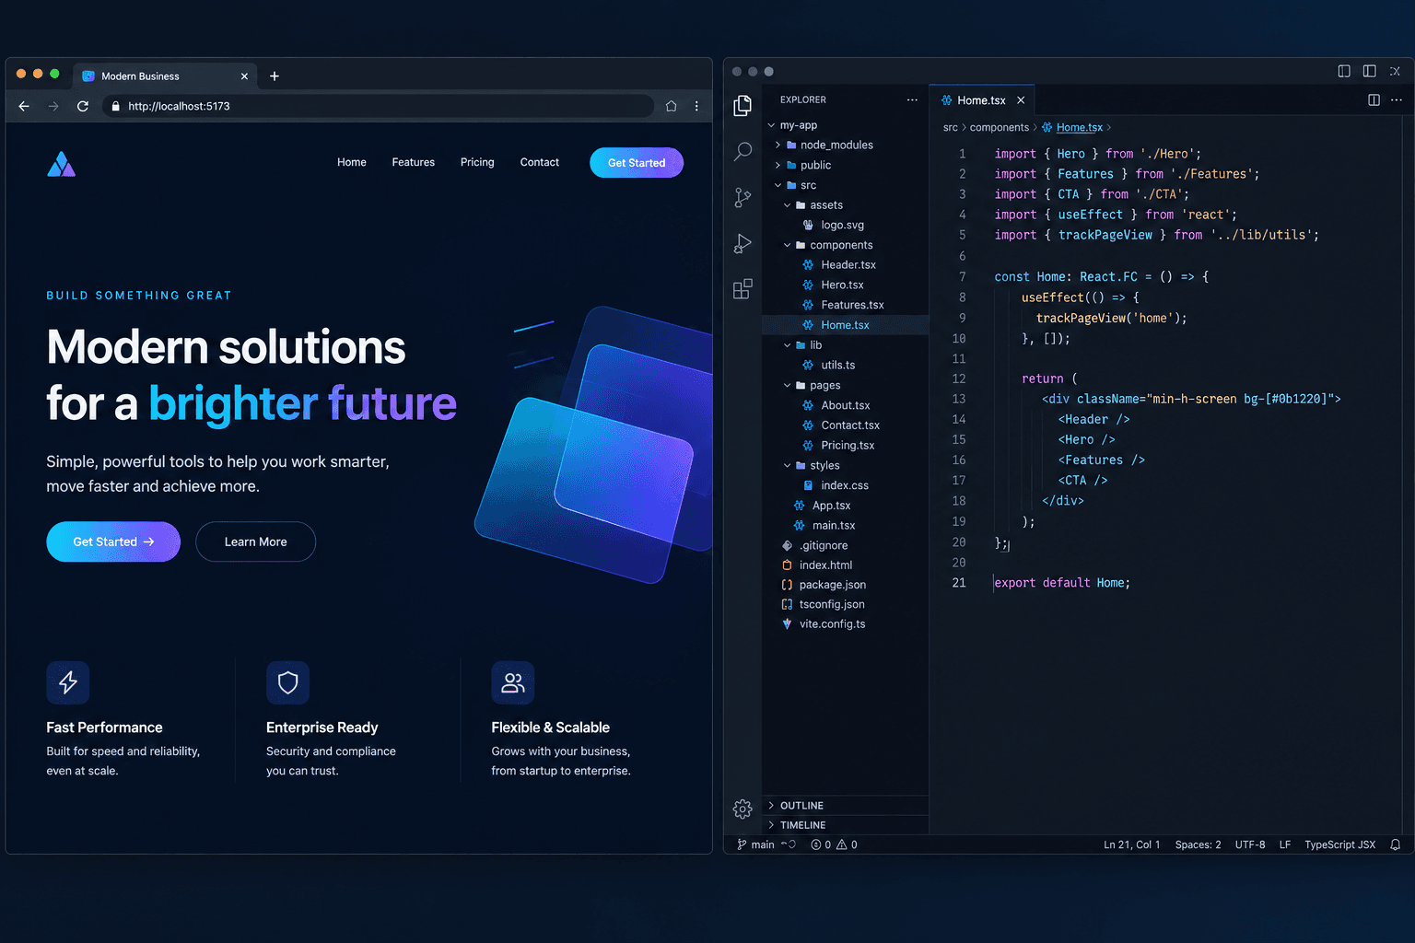Click the browser back arrow

tap(24, 106)
